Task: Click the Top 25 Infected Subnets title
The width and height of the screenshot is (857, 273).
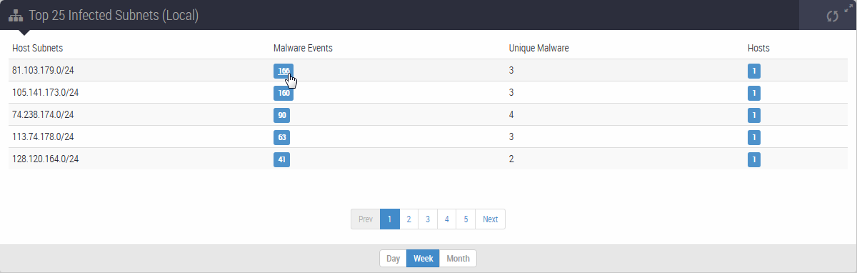Action: pos(114,15)
